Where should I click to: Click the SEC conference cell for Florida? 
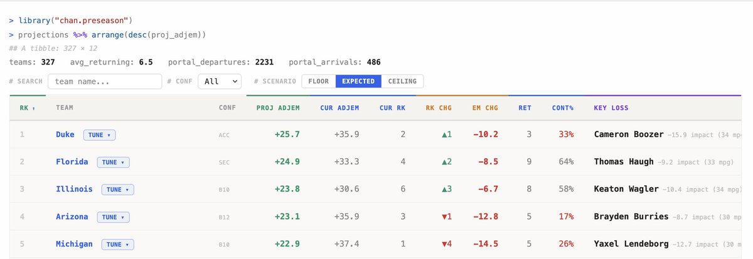(x=225, y=163)
